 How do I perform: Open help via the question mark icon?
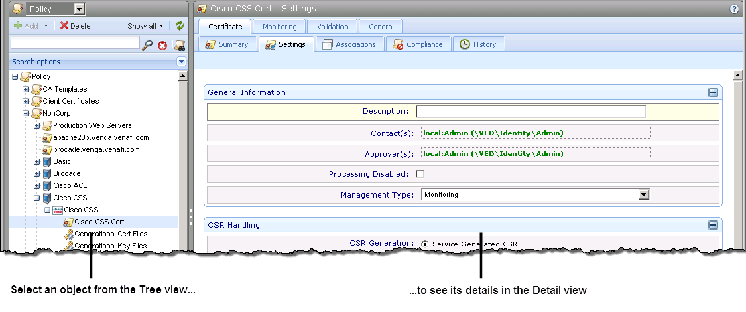point(734,9)
